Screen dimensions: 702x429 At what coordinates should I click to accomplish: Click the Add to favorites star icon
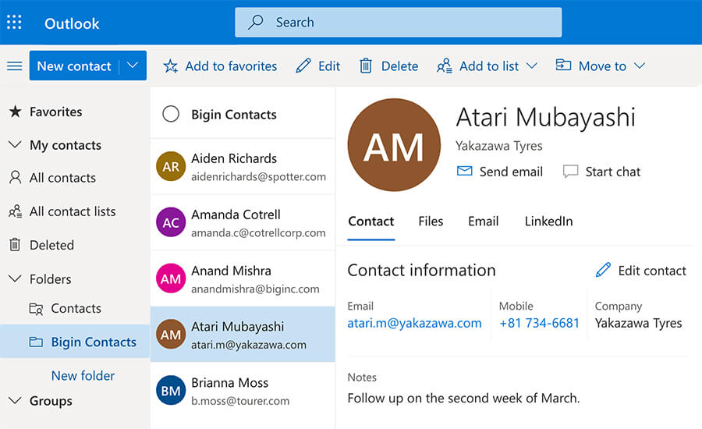[x=171, y=66]
